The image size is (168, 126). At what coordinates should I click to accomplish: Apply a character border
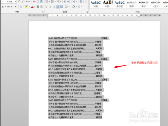click(x=41, y=1)
